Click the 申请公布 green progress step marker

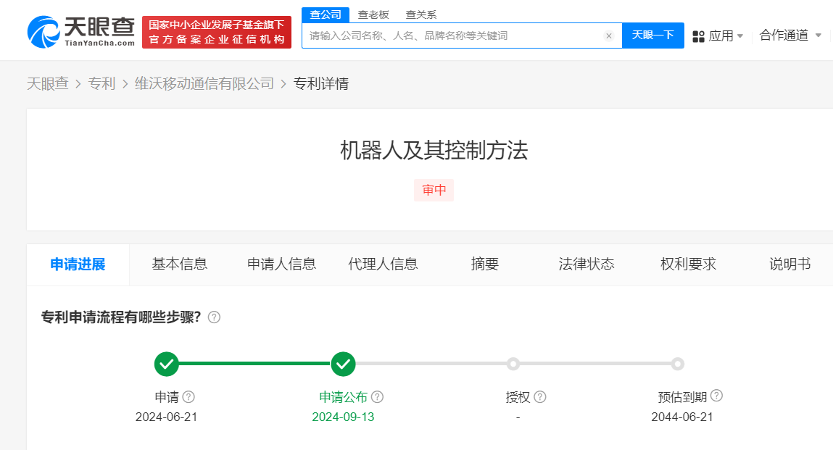(x=343, y=364)
